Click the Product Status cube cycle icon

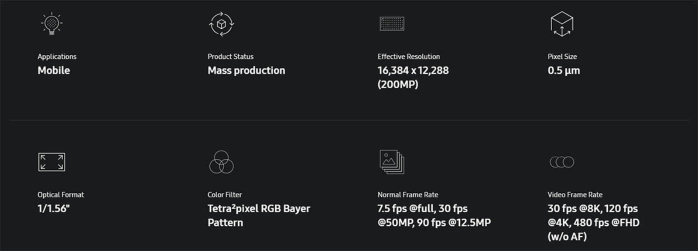click(221, 24)
